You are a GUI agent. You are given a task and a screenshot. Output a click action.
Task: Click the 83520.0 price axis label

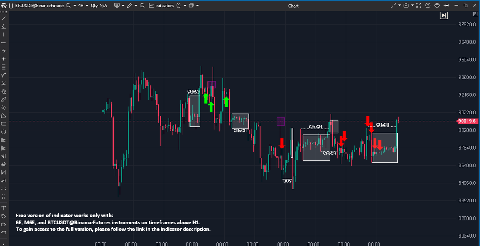pyautogui.click(x=467, y=200)
